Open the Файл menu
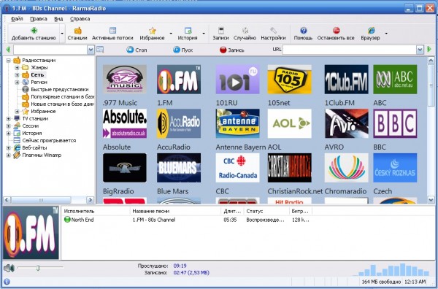This screenshot has width=438, height=289. pyautogui.click(x=17, y=19)
